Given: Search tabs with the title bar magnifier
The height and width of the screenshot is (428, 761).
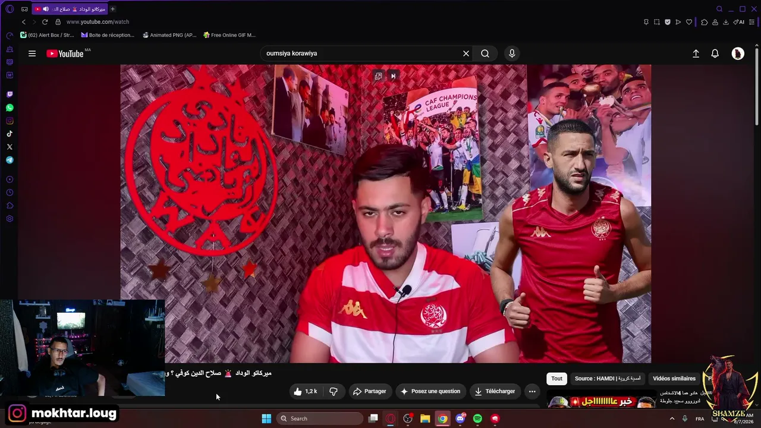Looking at the screenshot, I should pyautogui.click(x=719, y=9).
